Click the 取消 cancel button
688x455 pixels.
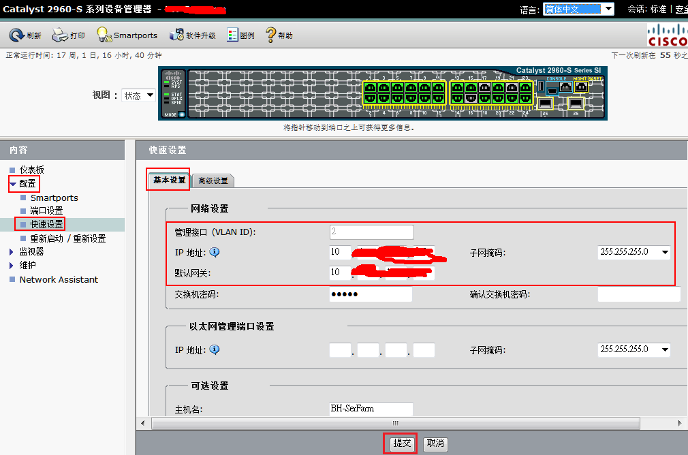click(435, 443)
